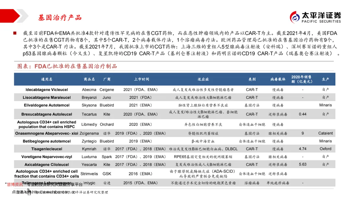Click Minaris in the Skysona row

325,105
